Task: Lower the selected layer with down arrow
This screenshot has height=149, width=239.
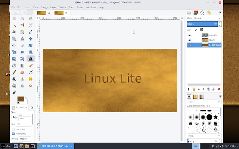Action: pyautogui.click(x=204, y=89)
